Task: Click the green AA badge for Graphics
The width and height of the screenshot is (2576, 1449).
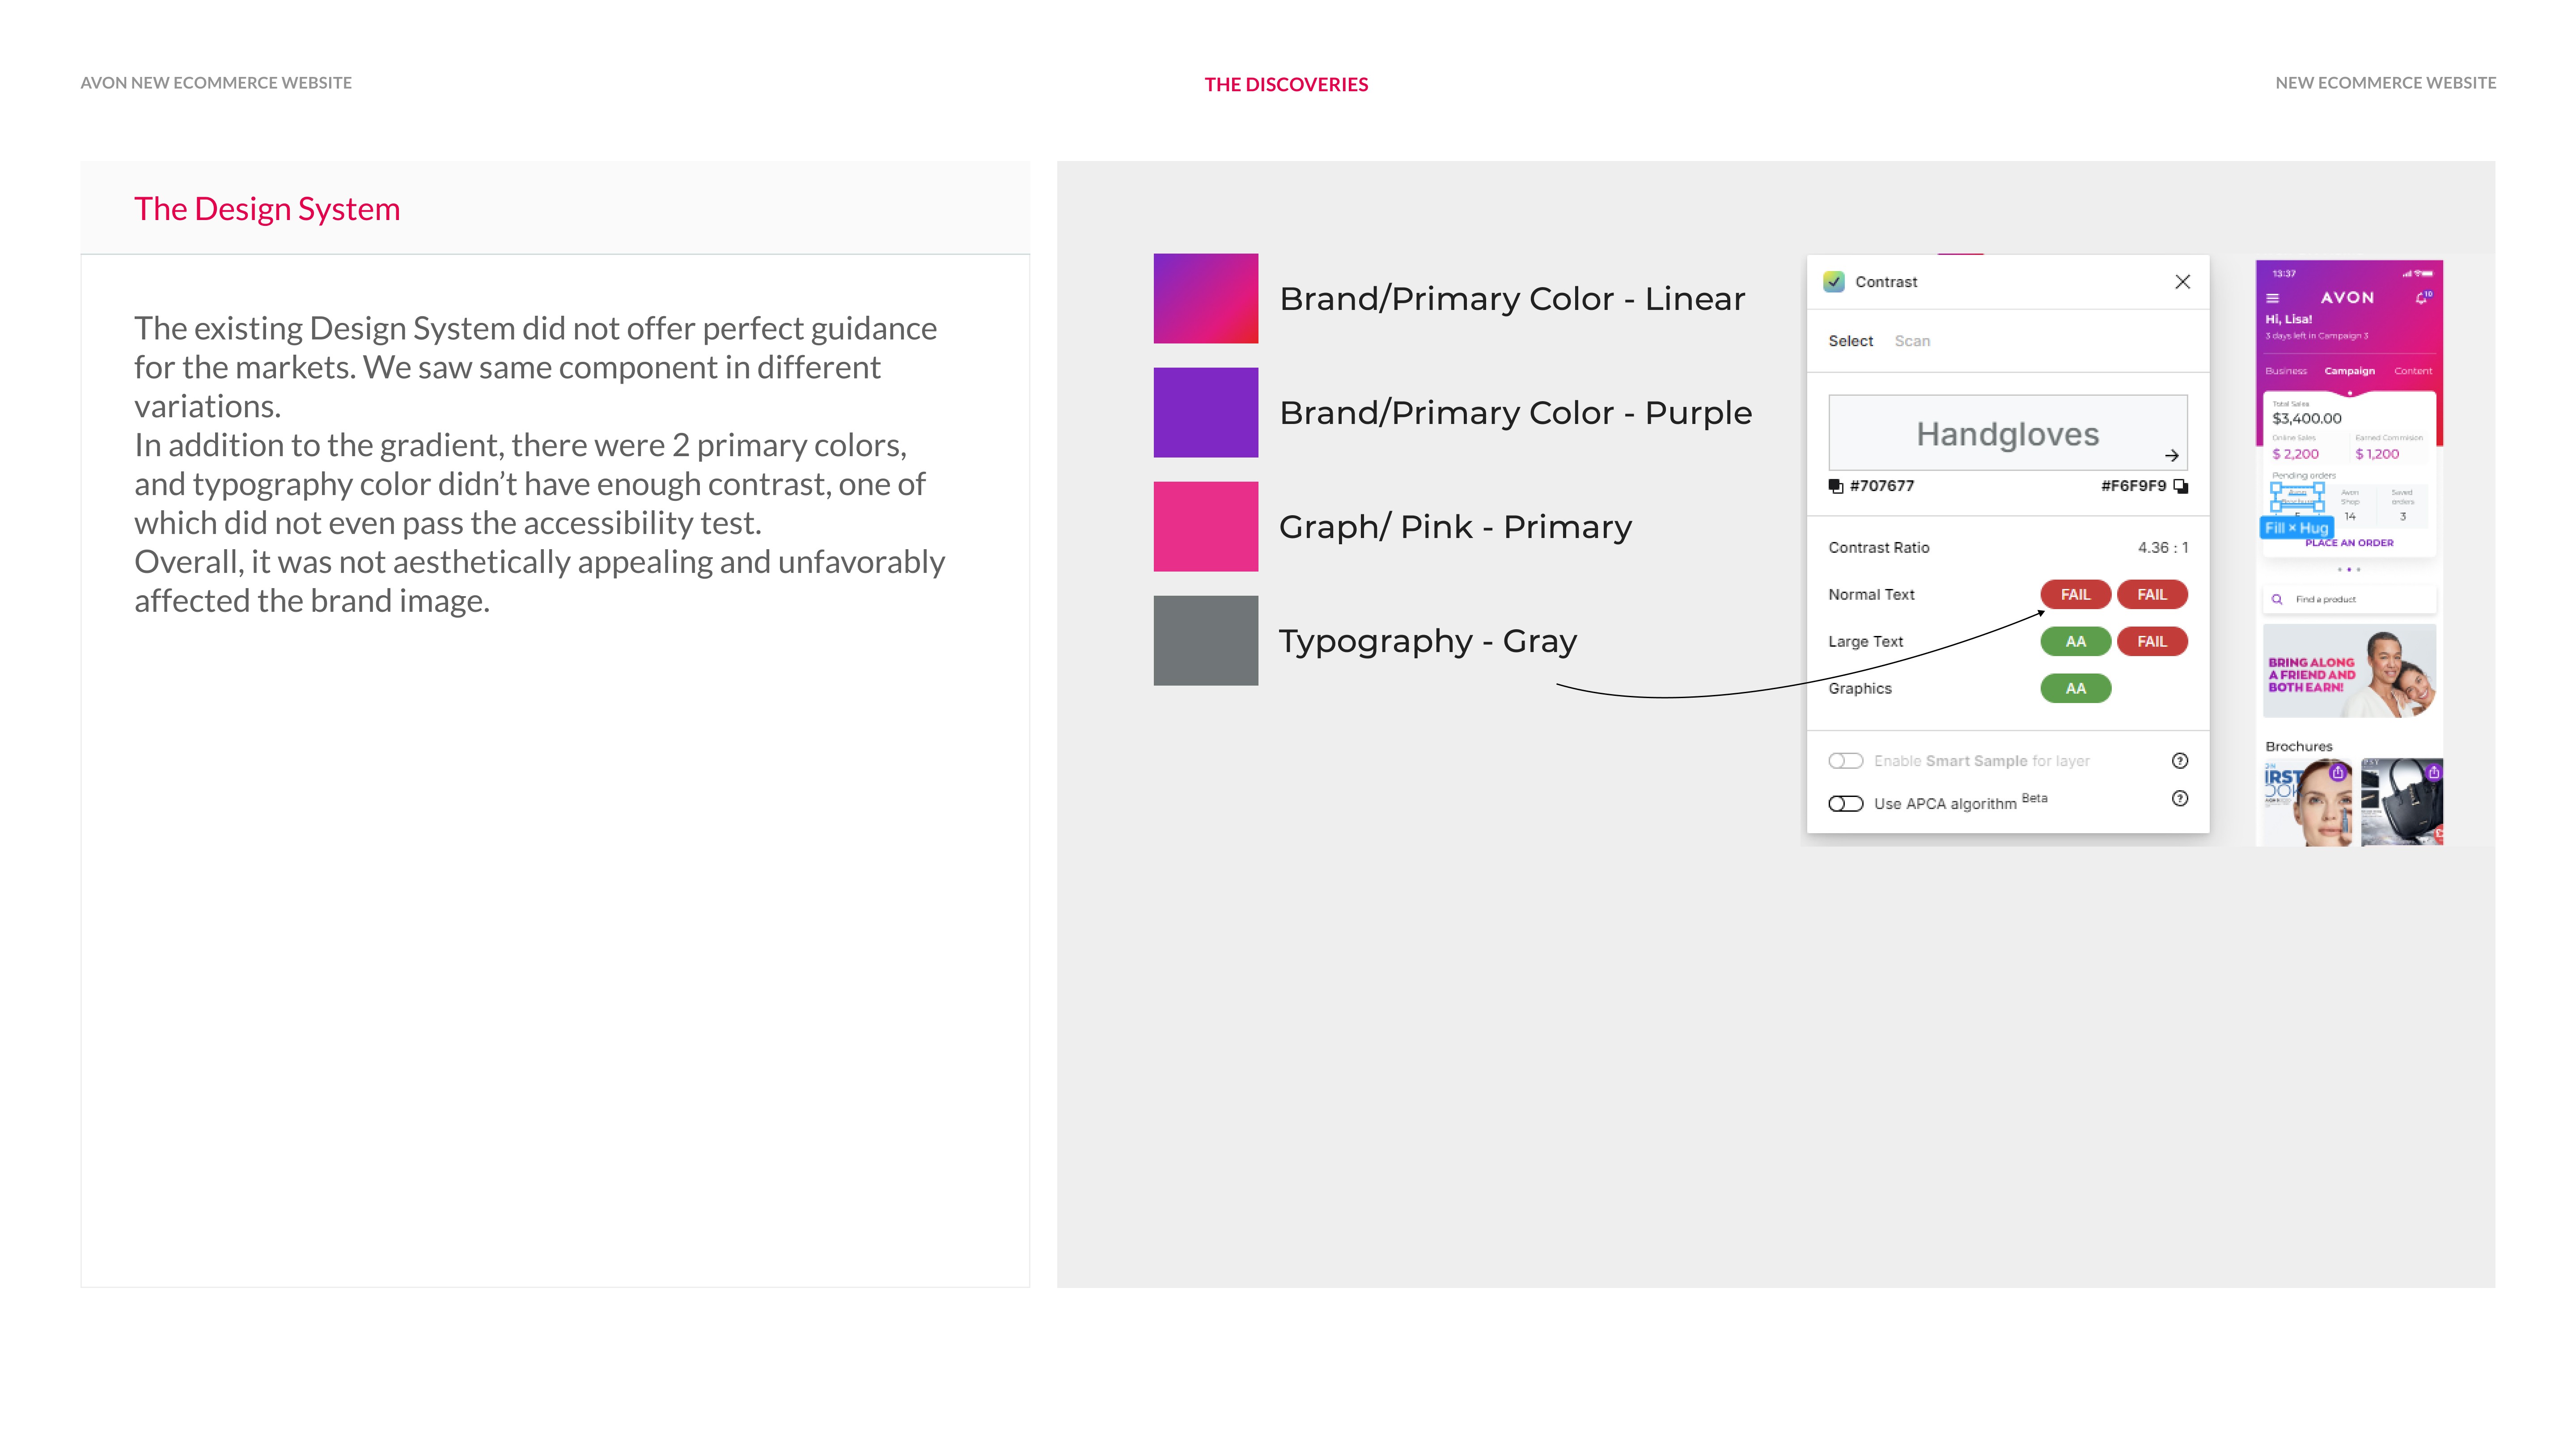Action: click(x=2075, y=688)
